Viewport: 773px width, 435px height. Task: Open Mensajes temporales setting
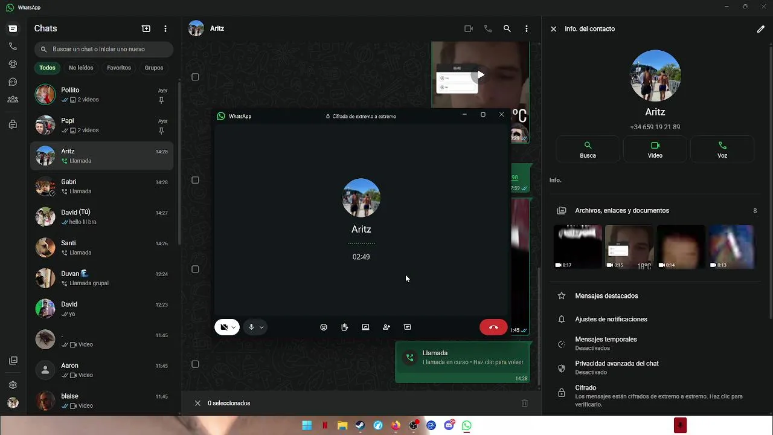click(657, 343)
